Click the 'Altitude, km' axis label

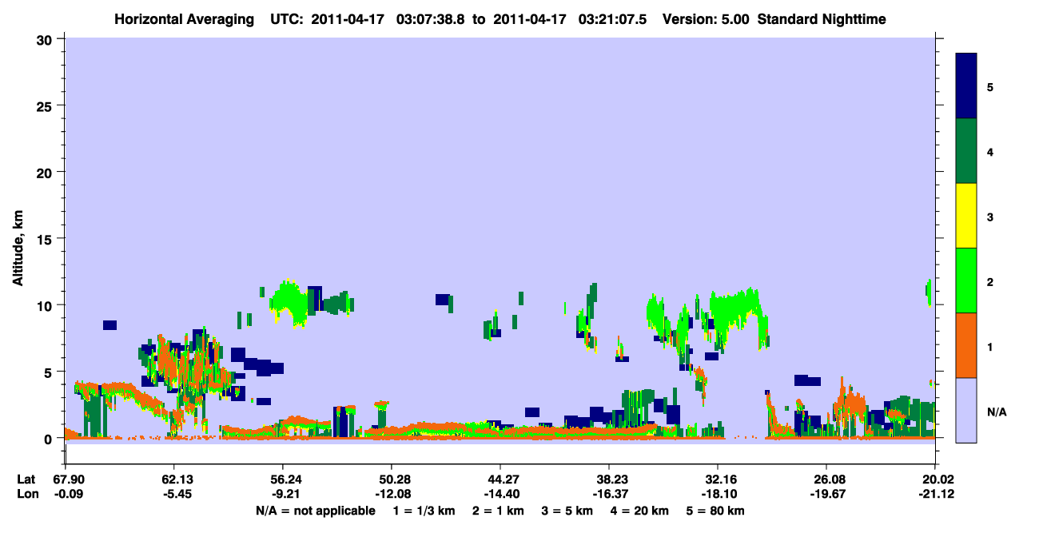point(17,248)
